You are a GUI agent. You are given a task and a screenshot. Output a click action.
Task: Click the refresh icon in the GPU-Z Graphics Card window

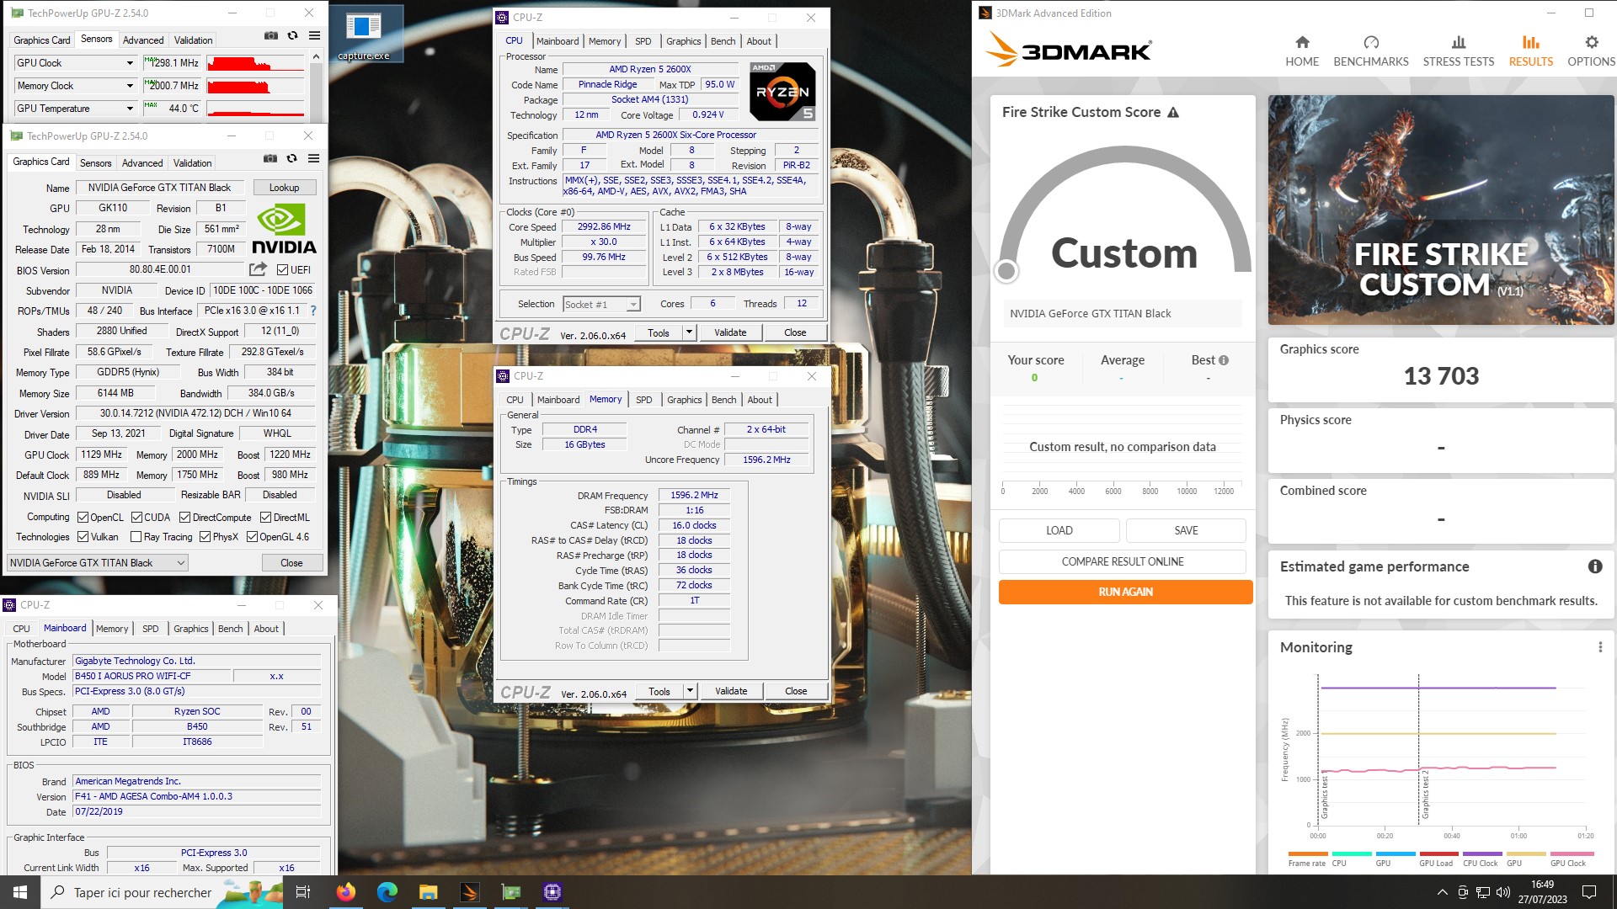point(291,158)
